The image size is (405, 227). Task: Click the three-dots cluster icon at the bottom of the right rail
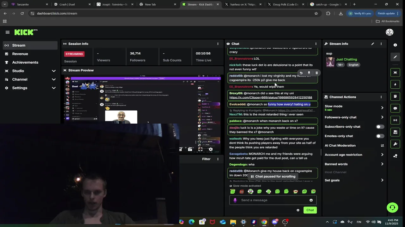pos(395,156)
